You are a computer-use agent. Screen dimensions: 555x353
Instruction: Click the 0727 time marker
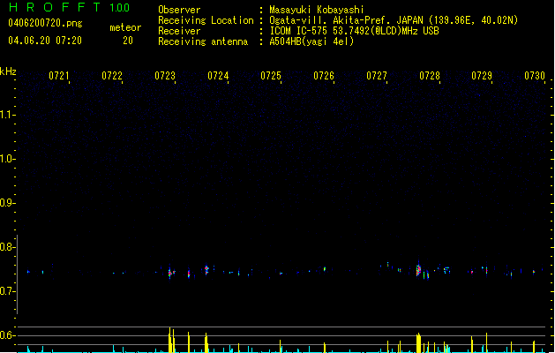pos(377,76)
